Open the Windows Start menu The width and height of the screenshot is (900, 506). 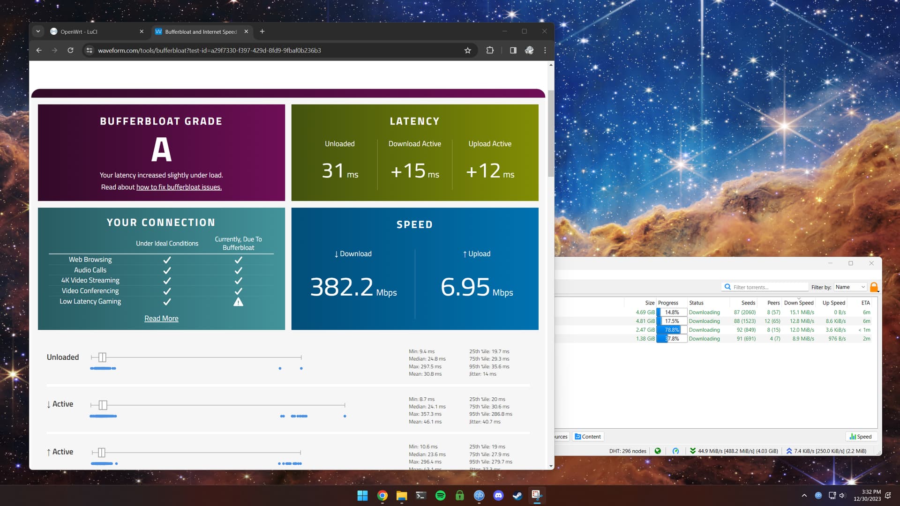[362, 496]
